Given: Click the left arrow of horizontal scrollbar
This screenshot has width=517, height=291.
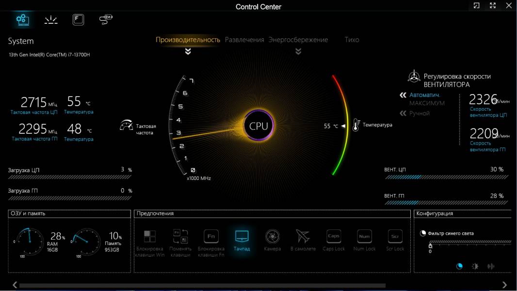Looking at the screenshot, I should click(x=15, y=285).
